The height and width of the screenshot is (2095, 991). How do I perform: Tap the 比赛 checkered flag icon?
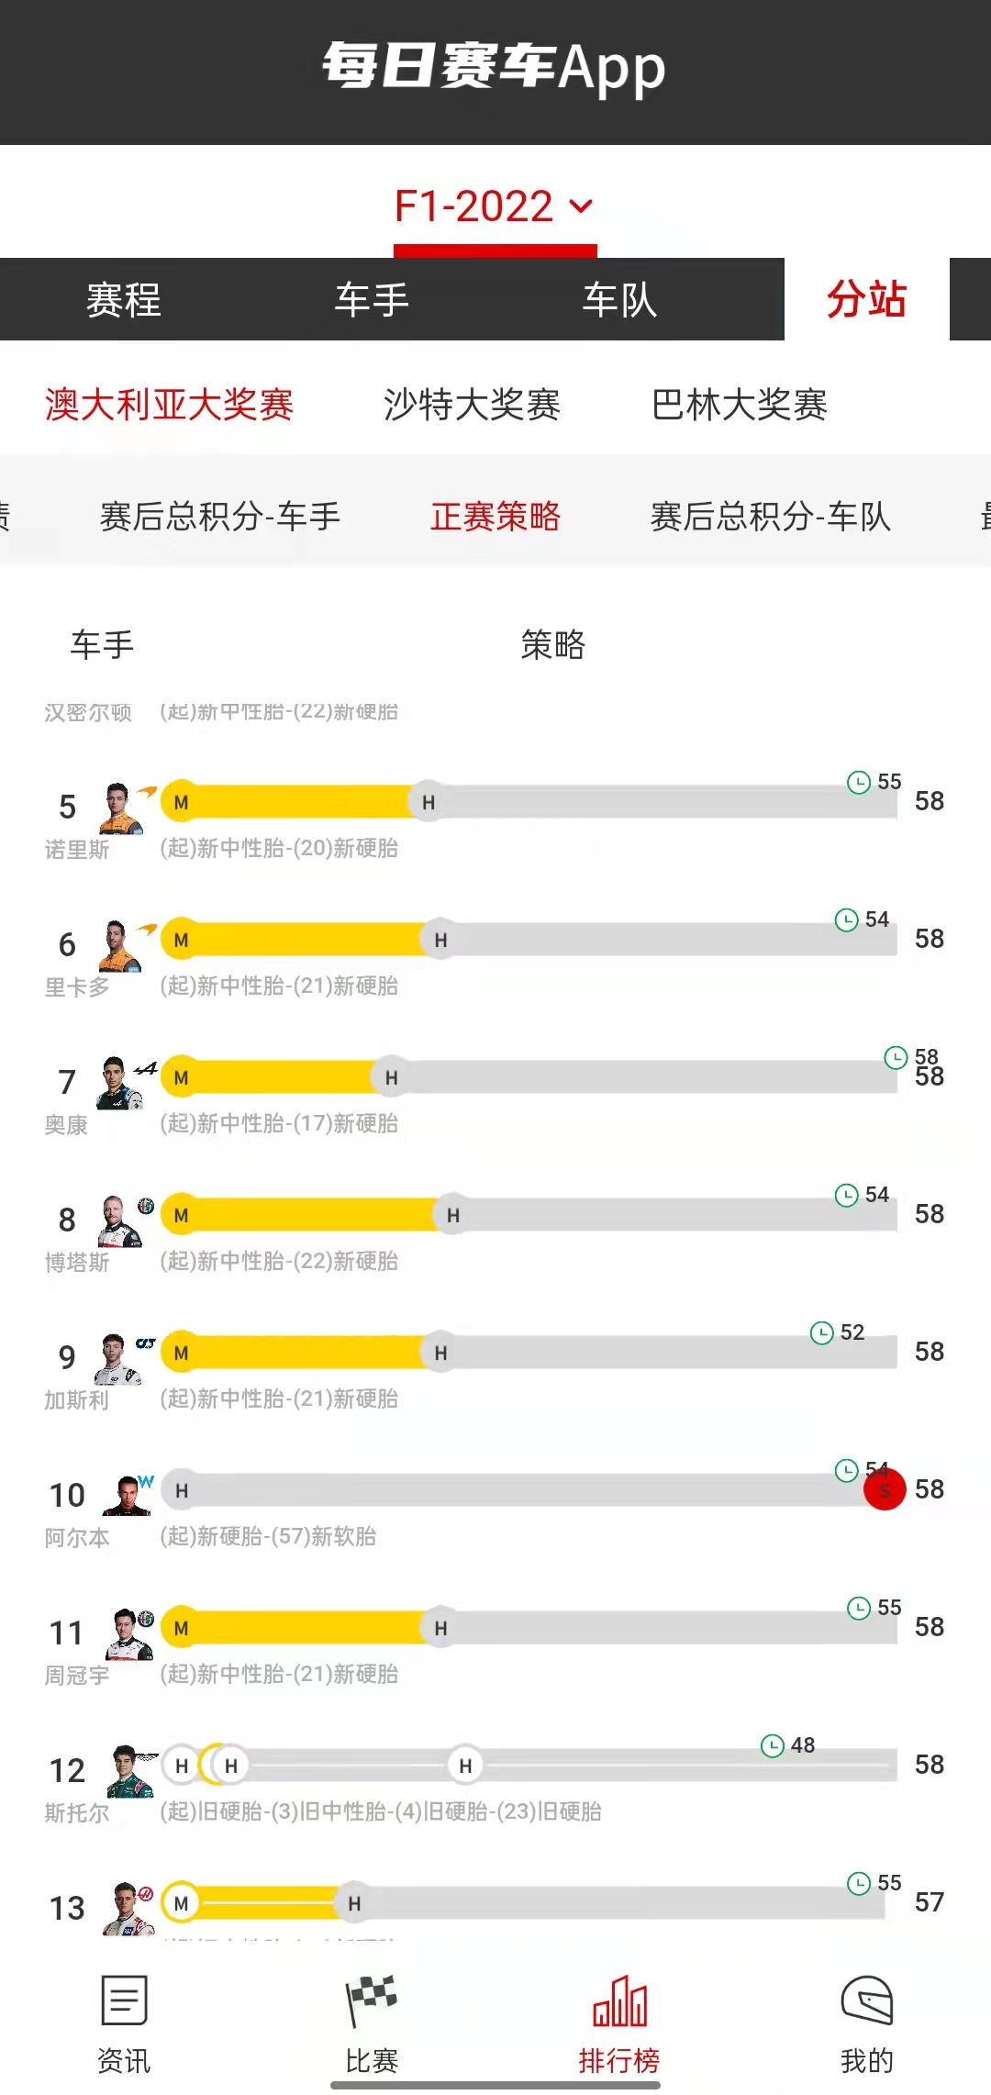(x=371, y=2000)
